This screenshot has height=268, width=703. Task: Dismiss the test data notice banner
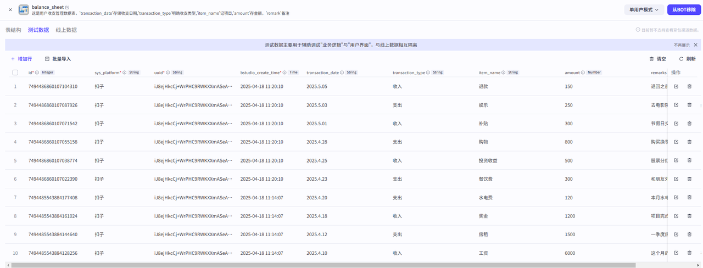pos(695,45)
